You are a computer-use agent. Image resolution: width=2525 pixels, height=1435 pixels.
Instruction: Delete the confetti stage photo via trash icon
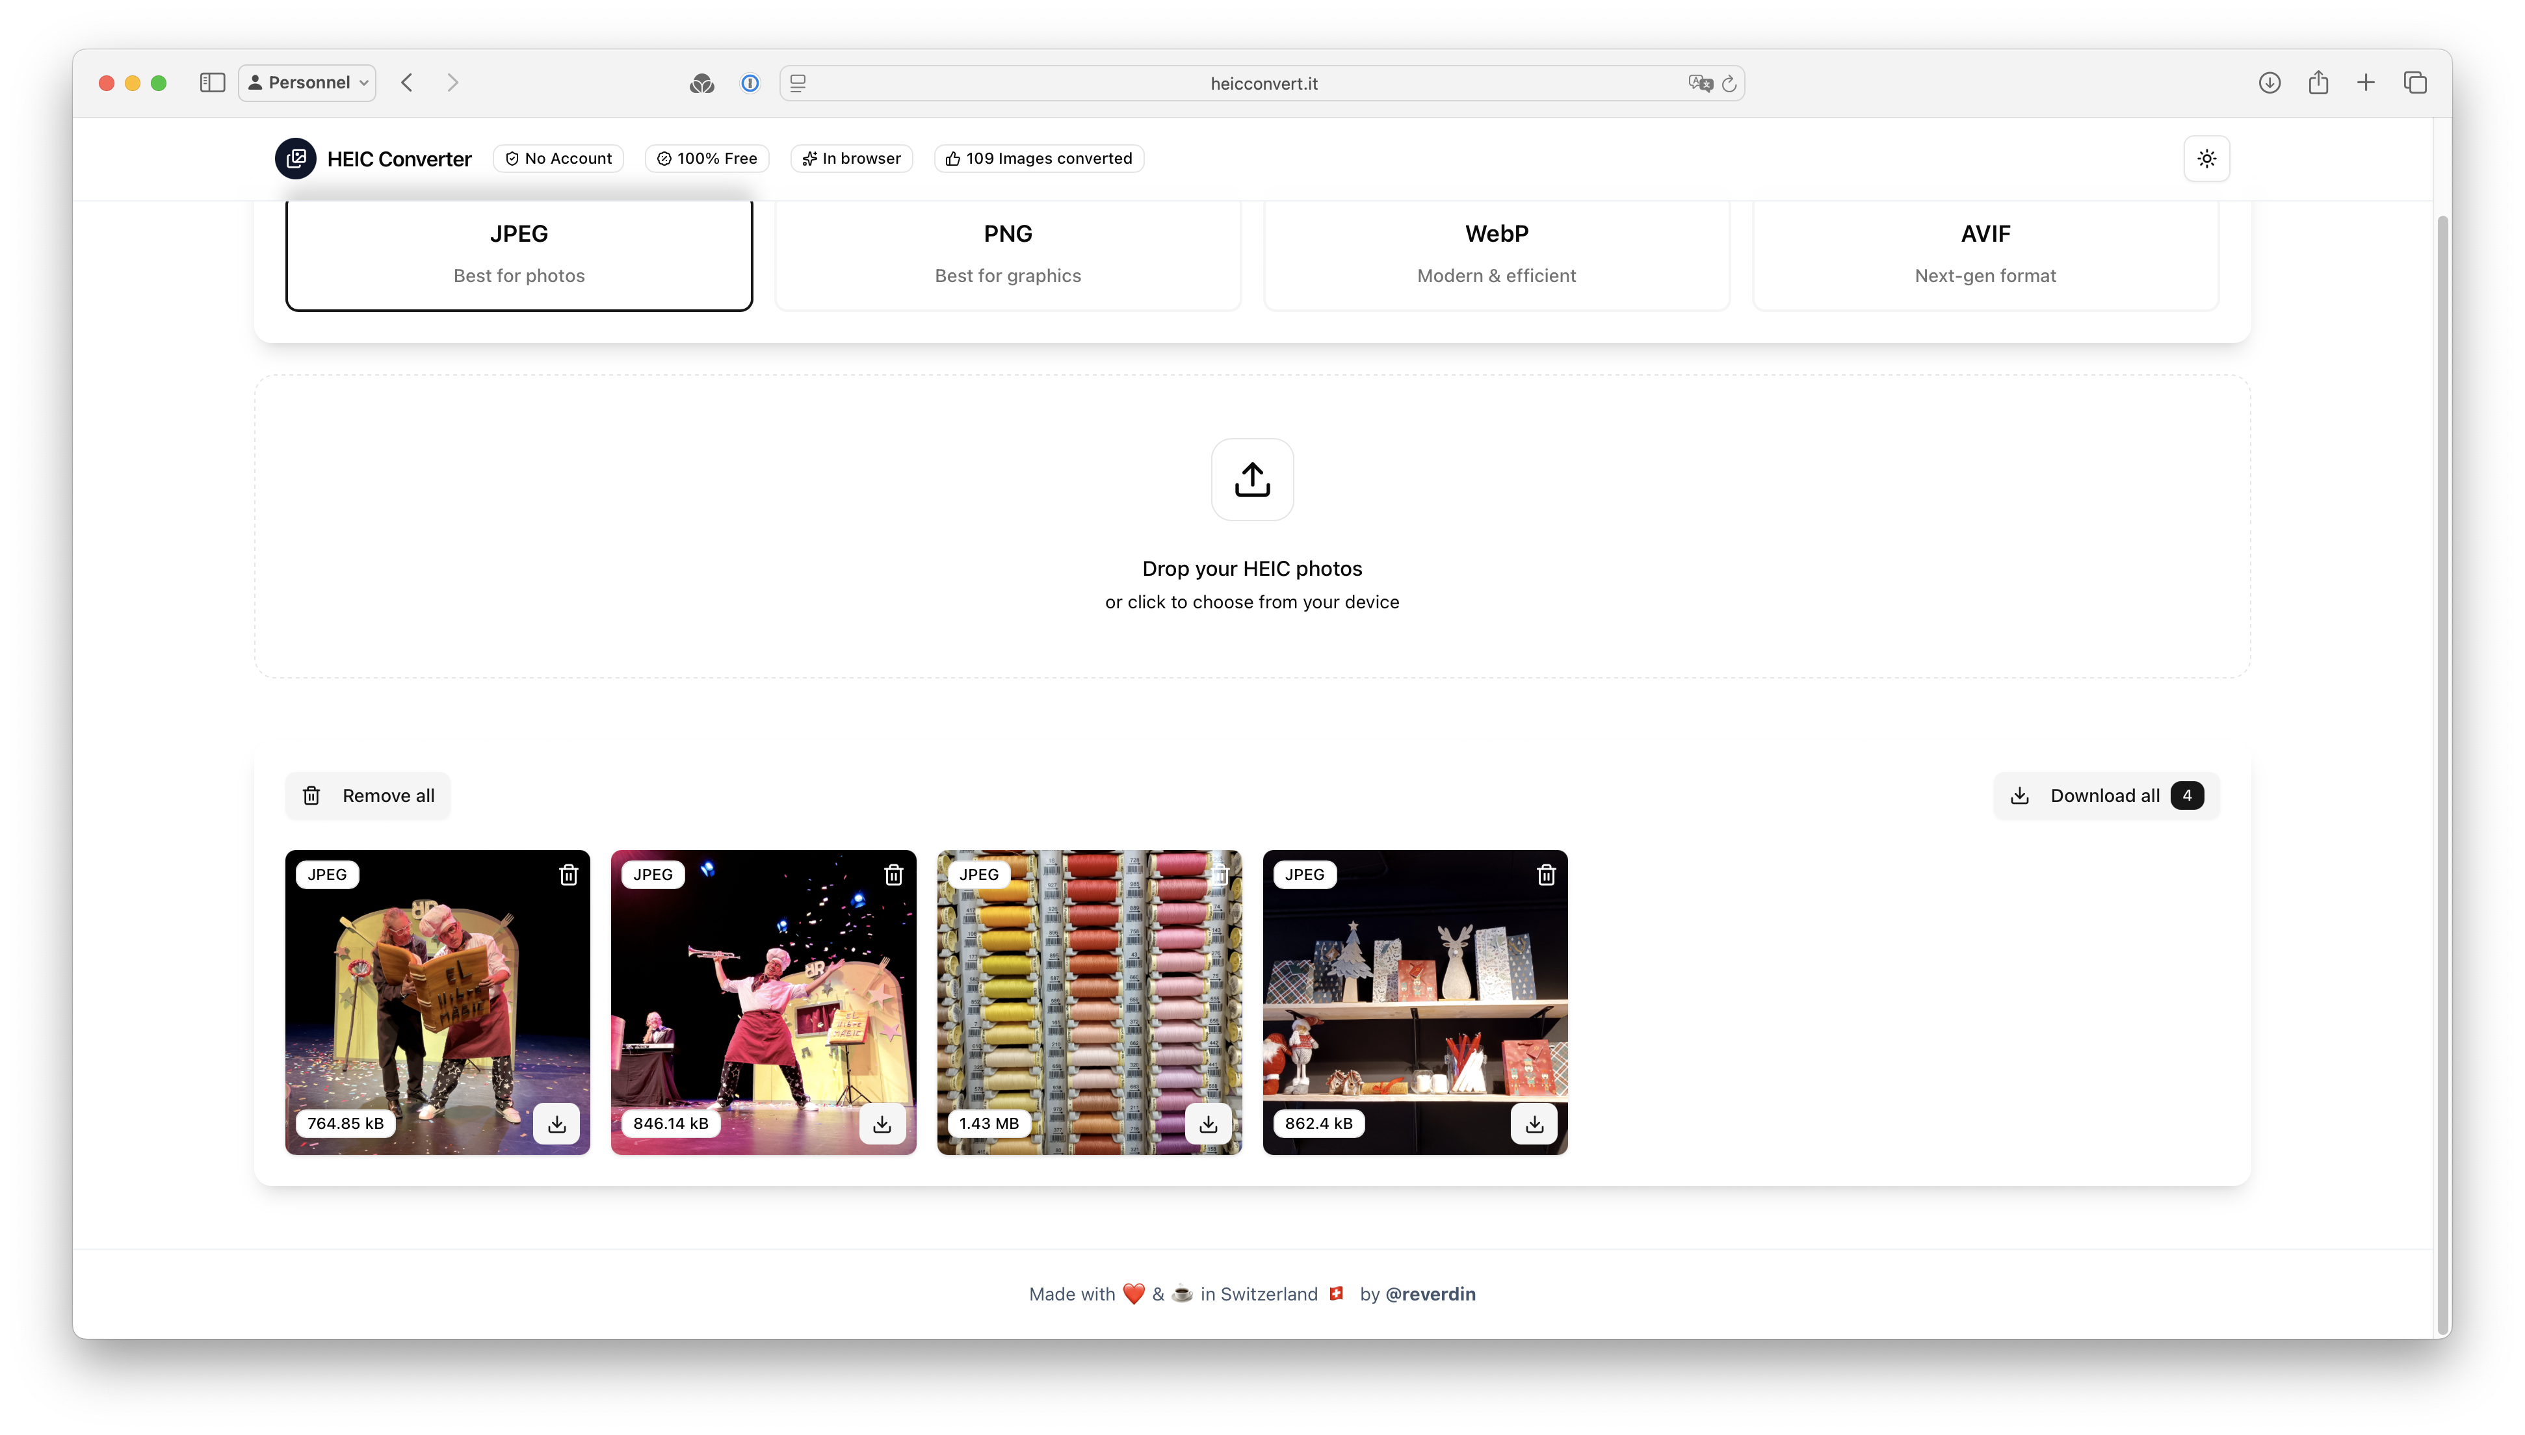pos(894,874)
